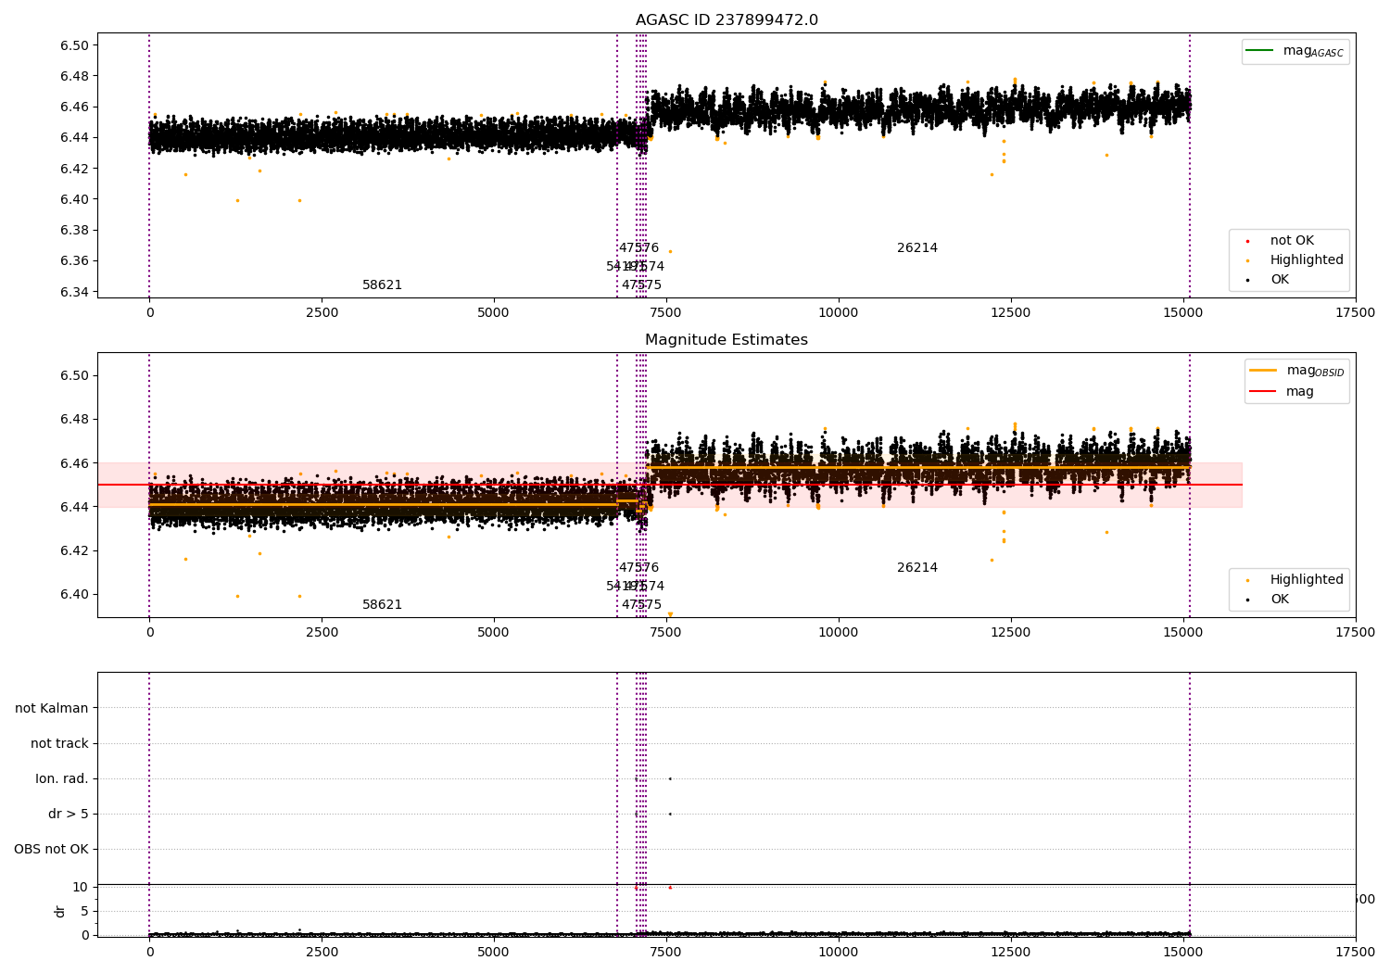
Task: Click the "OBS not OK" axis label in the bottom plot
Action: pos(51,849)
